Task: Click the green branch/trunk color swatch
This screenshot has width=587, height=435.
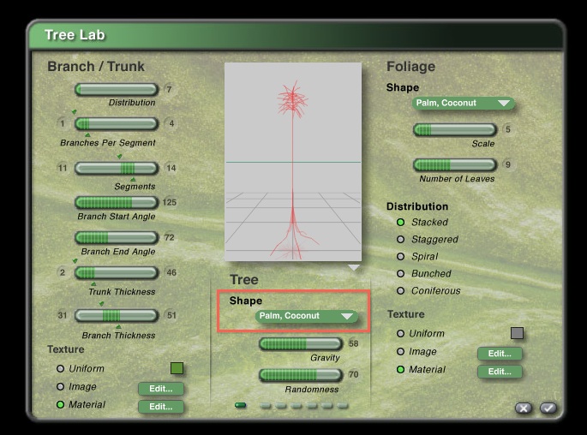Action: 177,368
